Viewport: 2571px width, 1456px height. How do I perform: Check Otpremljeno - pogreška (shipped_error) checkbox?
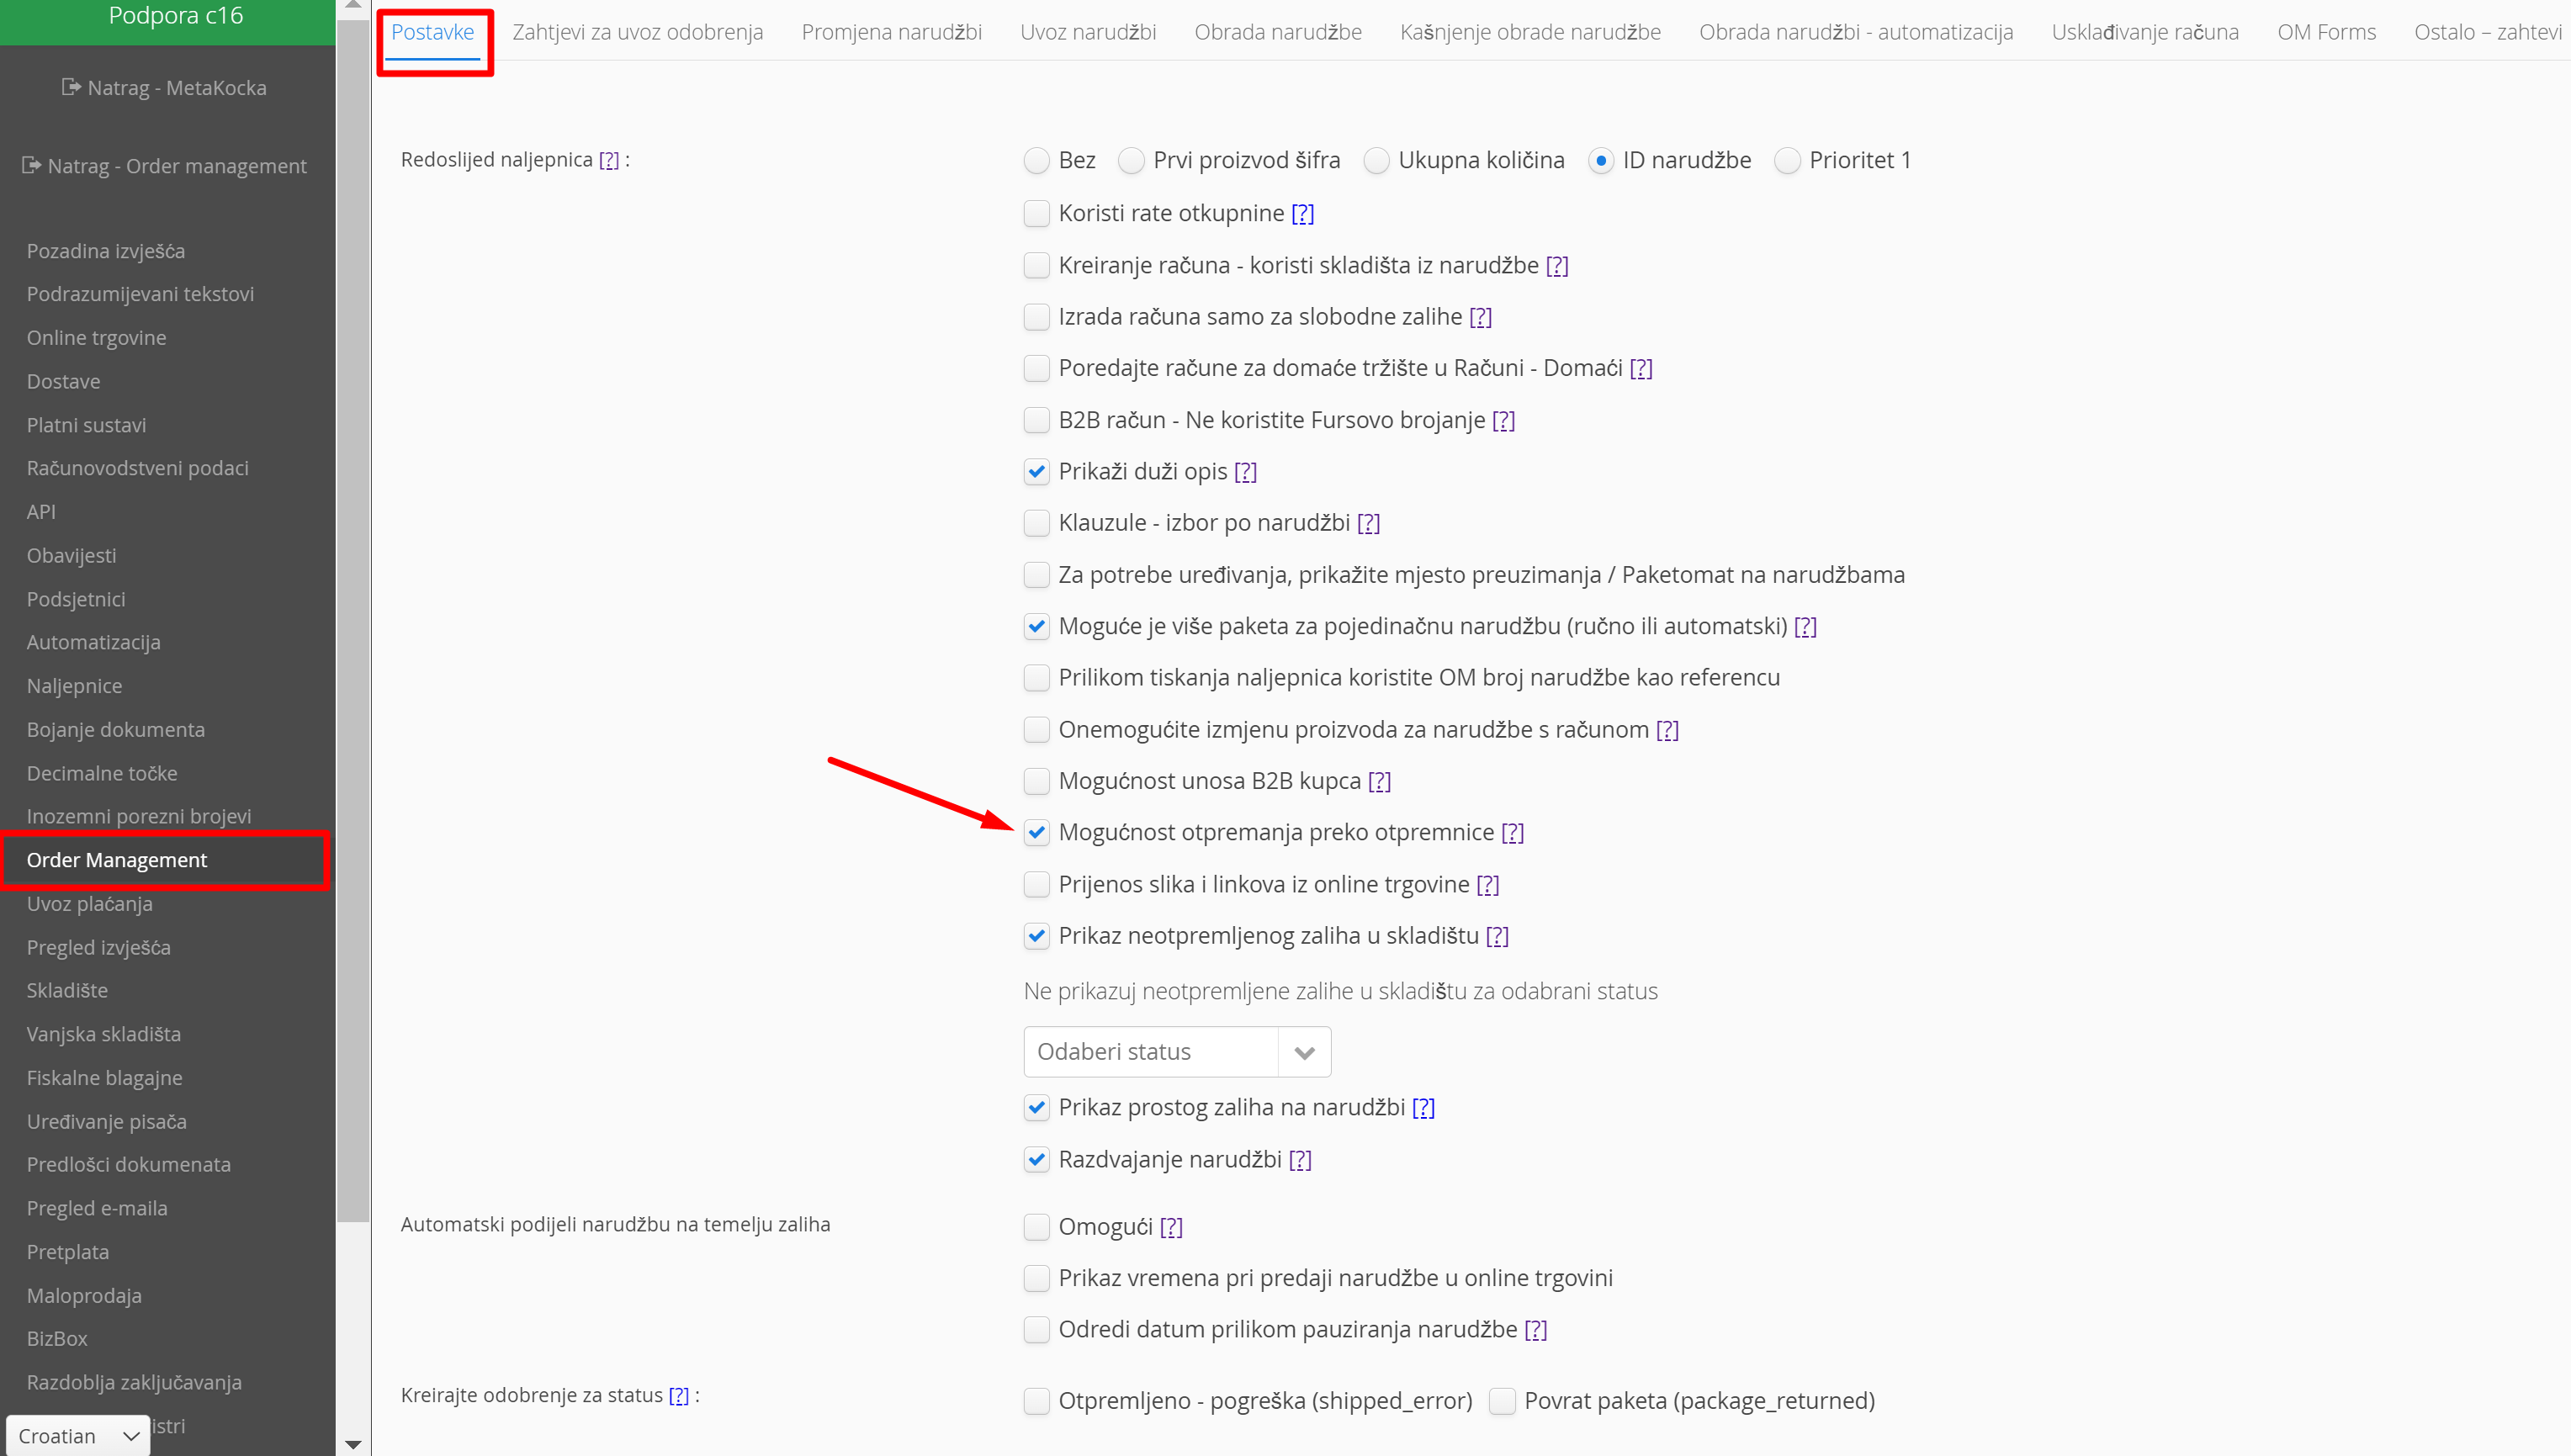pyautogui.click(x=1036, y=1401)
